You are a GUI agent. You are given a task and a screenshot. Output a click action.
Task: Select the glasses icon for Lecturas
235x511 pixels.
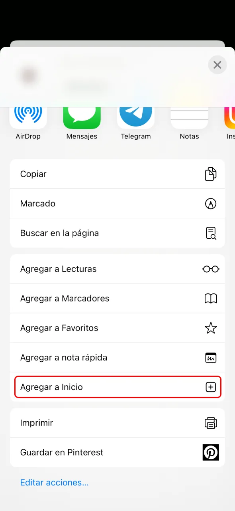click(211, 269)
